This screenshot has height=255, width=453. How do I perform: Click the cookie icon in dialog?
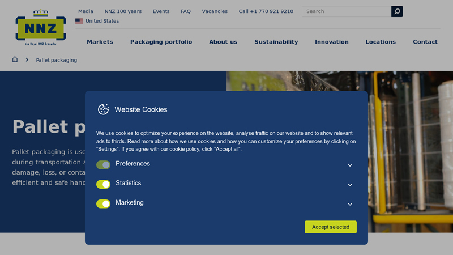pos(103,109)
